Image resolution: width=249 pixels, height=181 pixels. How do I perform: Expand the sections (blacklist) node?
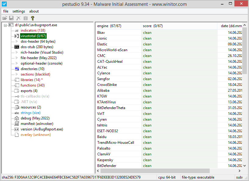(17, 74)
